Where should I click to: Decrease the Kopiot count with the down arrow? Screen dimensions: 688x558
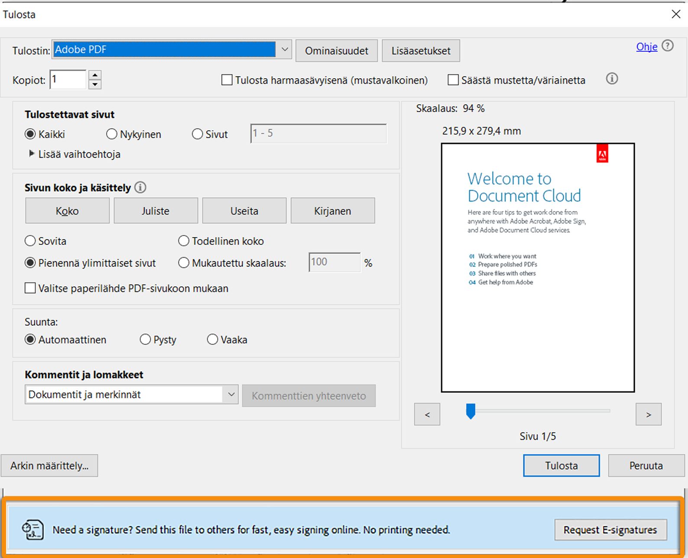point(95,84)
